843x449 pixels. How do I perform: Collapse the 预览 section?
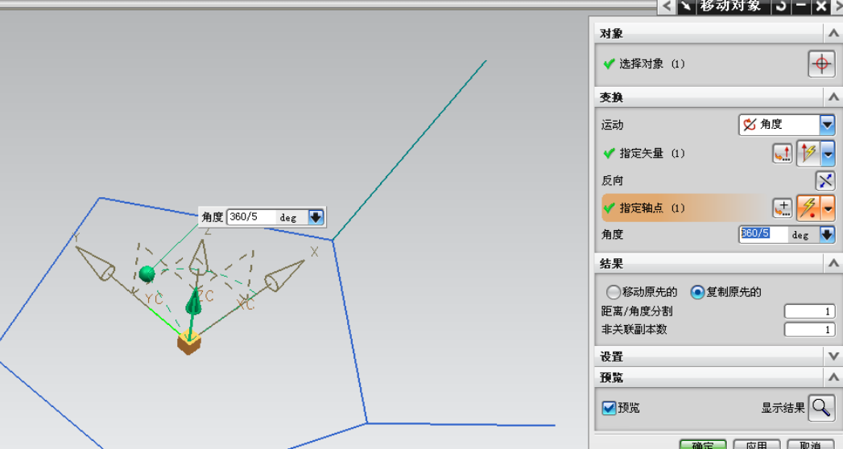point(833,377)
